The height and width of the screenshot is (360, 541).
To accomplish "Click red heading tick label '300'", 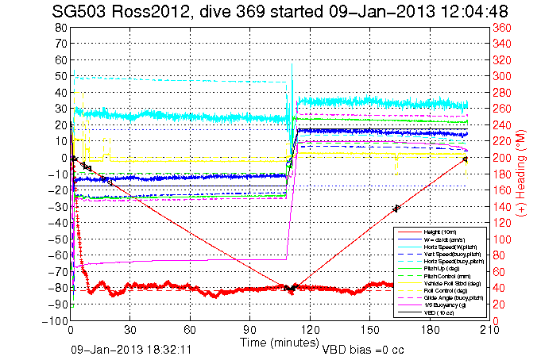I will [501, 76].
